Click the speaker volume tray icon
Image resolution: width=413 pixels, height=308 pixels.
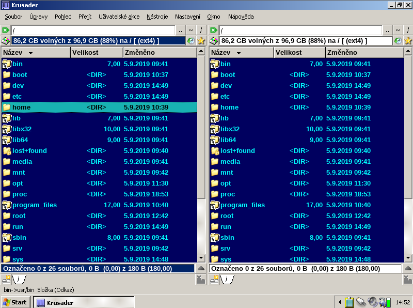coord(372,302)
